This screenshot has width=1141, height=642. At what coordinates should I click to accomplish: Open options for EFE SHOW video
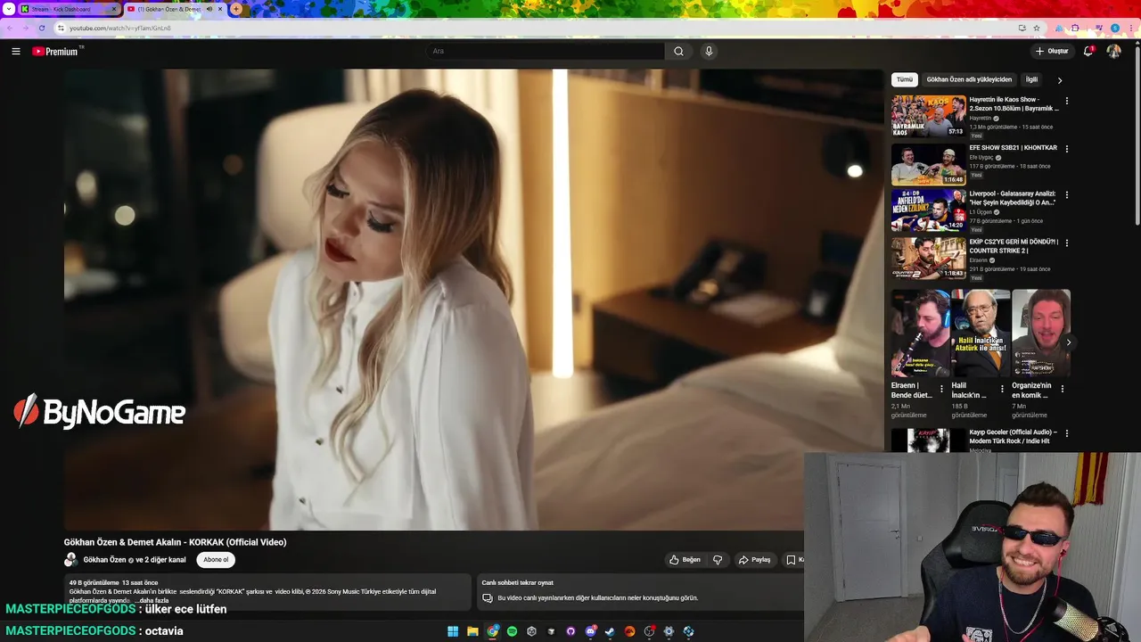1066,149
